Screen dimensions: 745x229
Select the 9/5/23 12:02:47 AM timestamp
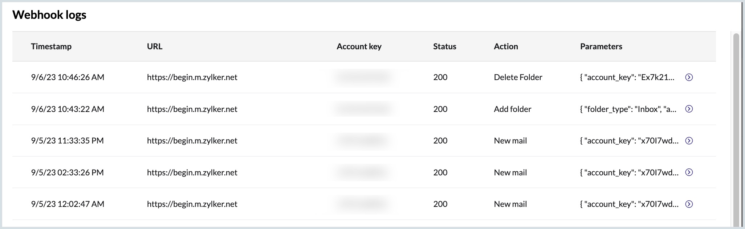tap(68, 204)
